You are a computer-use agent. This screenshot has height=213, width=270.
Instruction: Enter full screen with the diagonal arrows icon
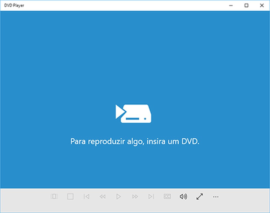(200, 197)
